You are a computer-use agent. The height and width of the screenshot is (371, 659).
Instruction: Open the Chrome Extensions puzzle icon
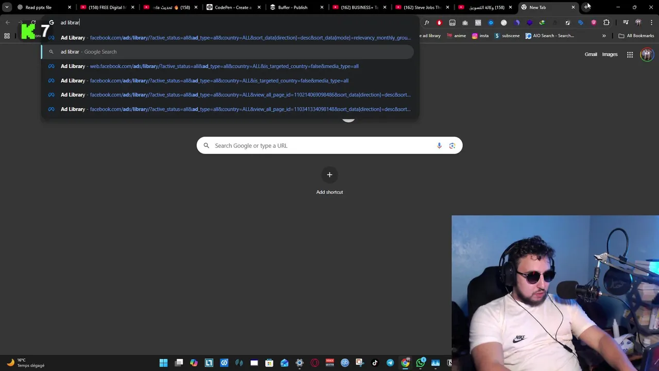[606, 23]
